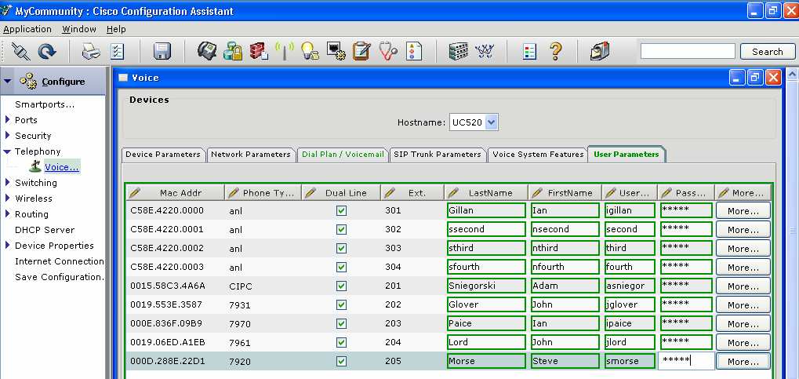Screen dimensions: 799x379
Task: Click the legend list toolbar icon
Action: pyautogui.click(x=530, y=52)
